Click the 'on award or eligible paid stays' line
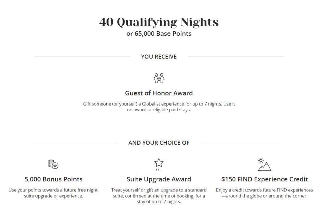 tap(159, 110)
